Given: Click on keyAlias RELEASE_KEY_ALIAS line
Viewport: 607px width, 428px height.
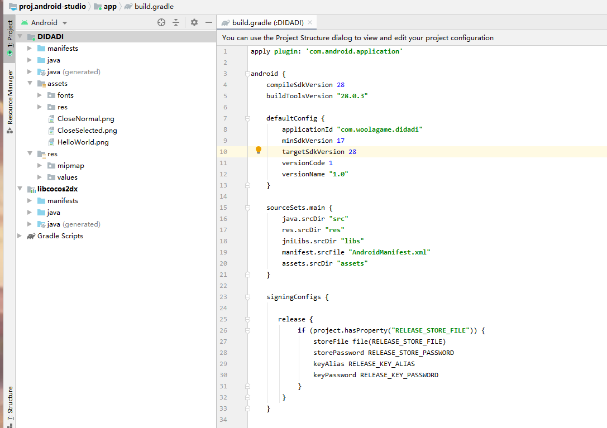Looking at the screenshot, I should [x=364, y=364].
